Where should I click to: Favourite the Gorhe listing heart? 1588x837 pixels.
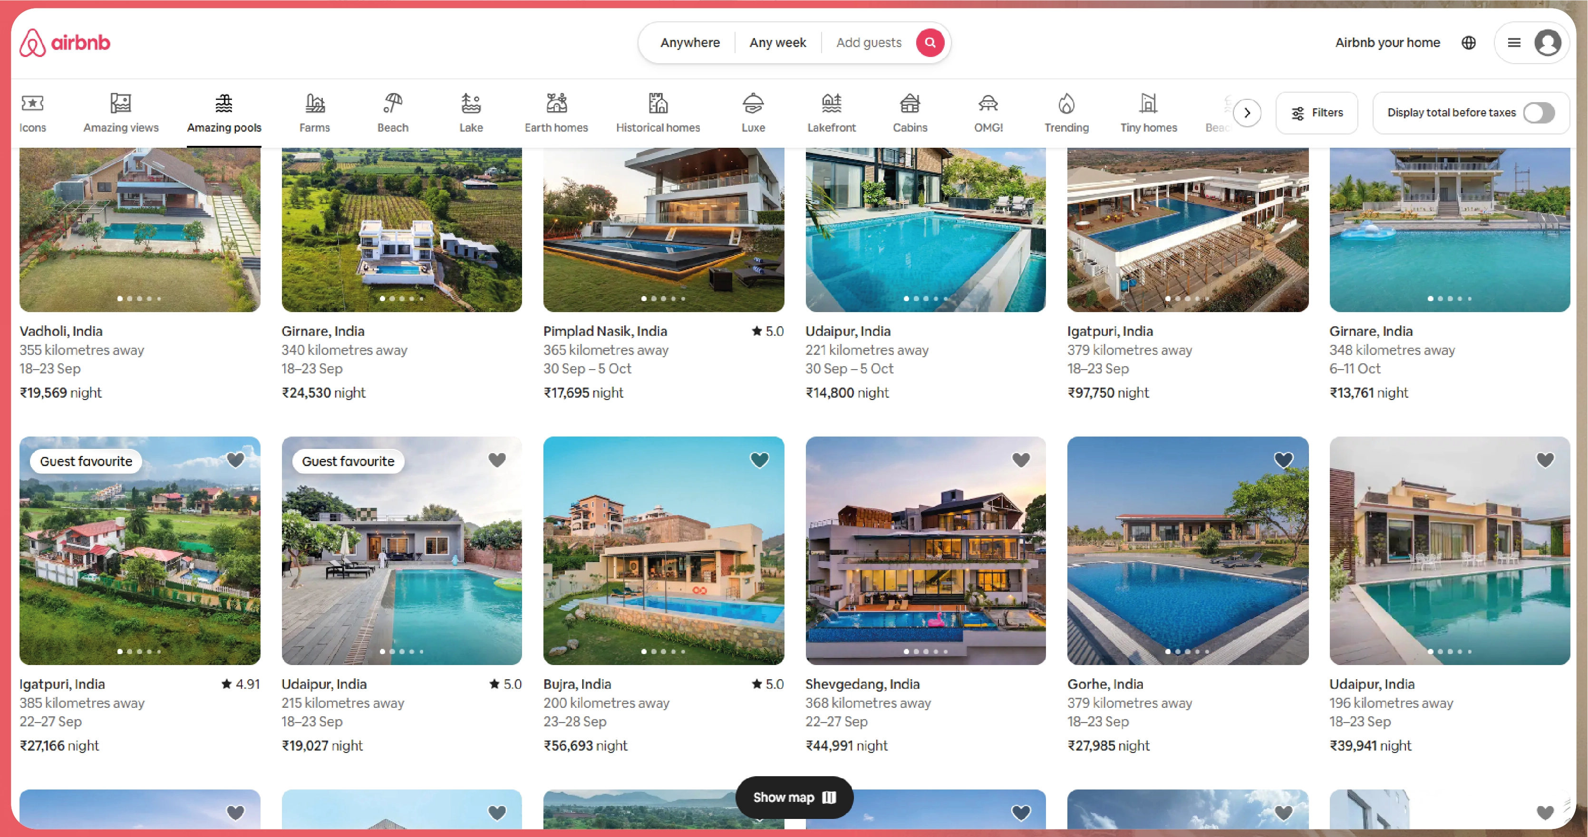point(1283,459)
